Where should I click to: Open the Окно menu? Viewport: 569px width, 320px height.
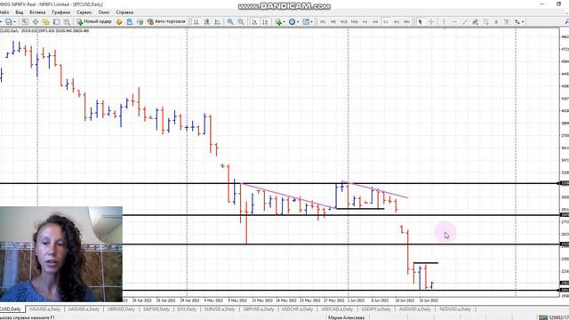104,12
